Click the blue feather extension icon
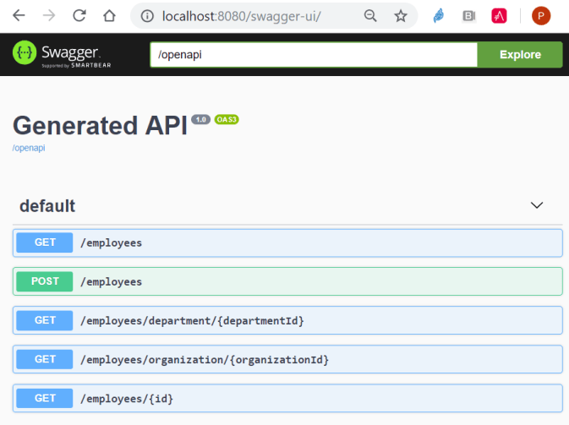 coord(439,16)
